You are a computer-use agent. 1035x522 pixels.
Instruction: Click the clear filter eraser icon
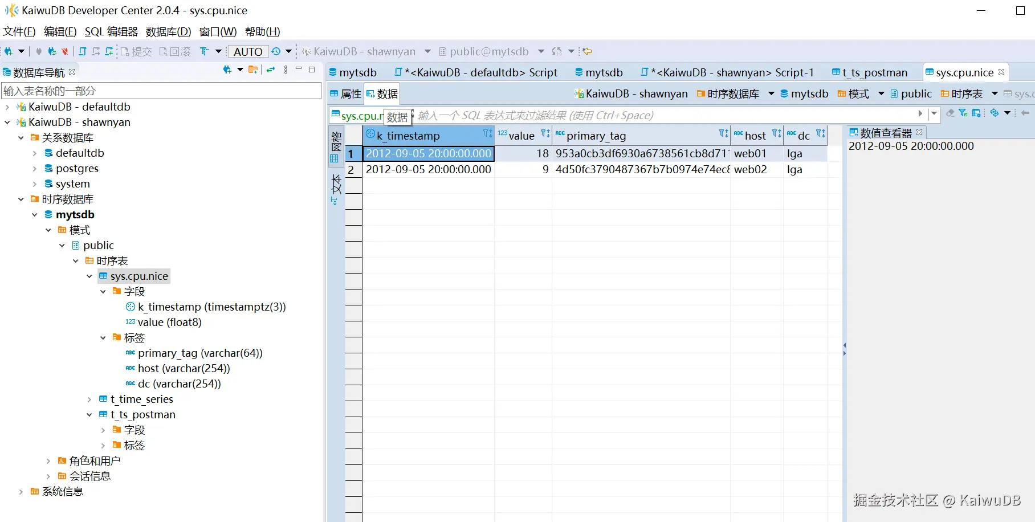click(x=950, y=113)
